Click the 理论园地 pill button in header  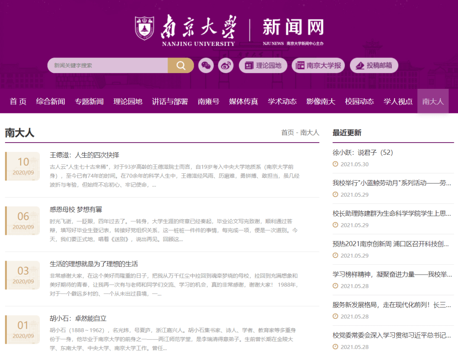(263, 65)
